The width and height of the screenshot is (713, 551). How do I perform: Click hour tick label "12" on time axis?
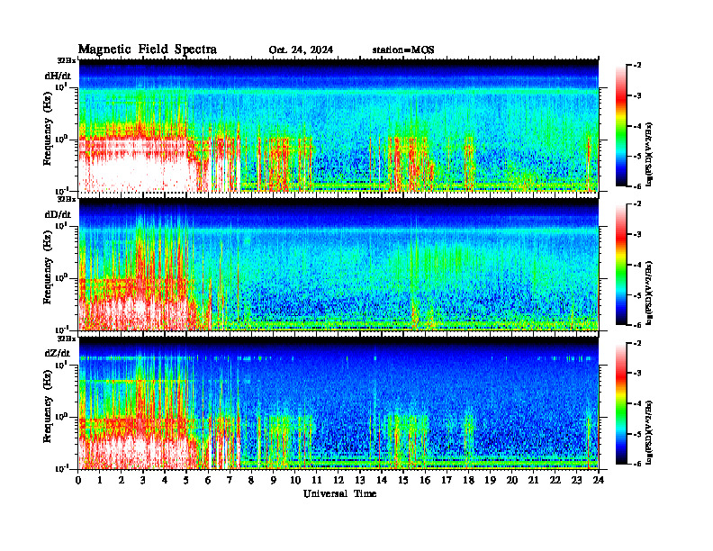tap(338, 480)
